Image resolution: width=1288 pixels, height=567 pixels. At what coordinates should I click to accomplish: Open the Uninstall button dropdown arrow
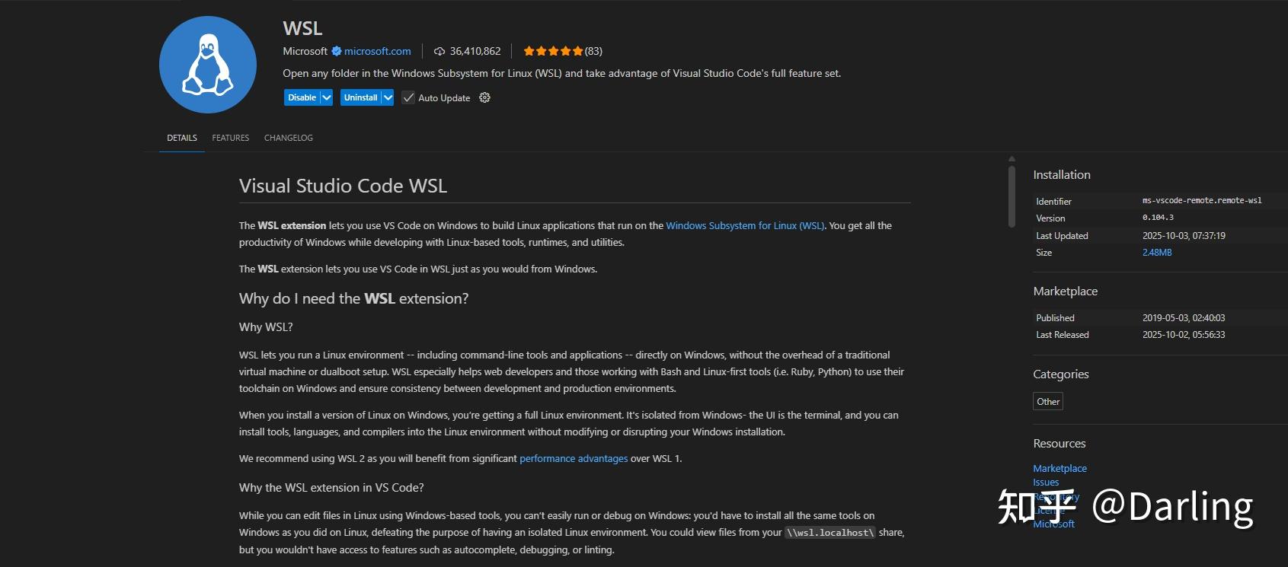[388, 97]
